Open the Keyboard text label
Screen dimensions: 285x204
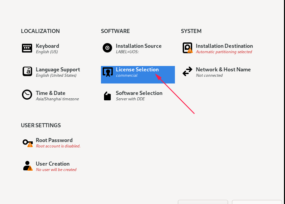click(47, 46)
